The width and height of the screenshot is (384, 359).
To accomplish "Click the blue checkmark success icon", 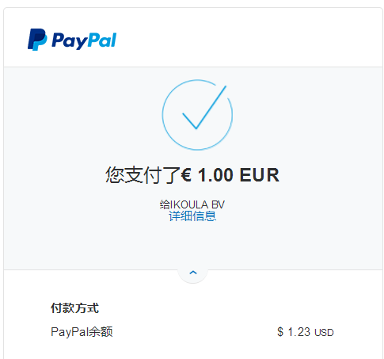I will click(204, 107).
